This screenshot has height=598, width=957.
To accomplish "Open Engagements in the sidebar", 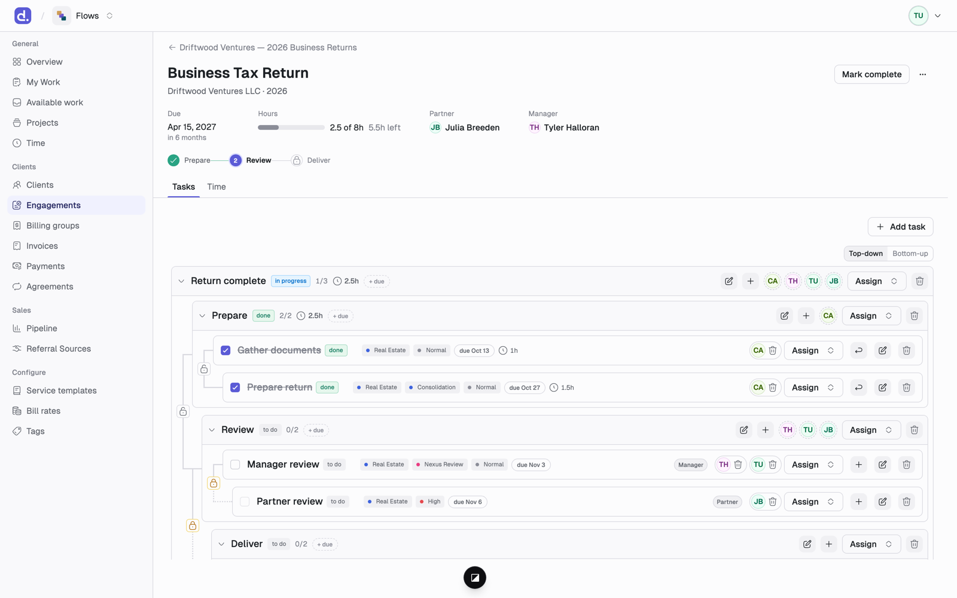I will point(77,205).
